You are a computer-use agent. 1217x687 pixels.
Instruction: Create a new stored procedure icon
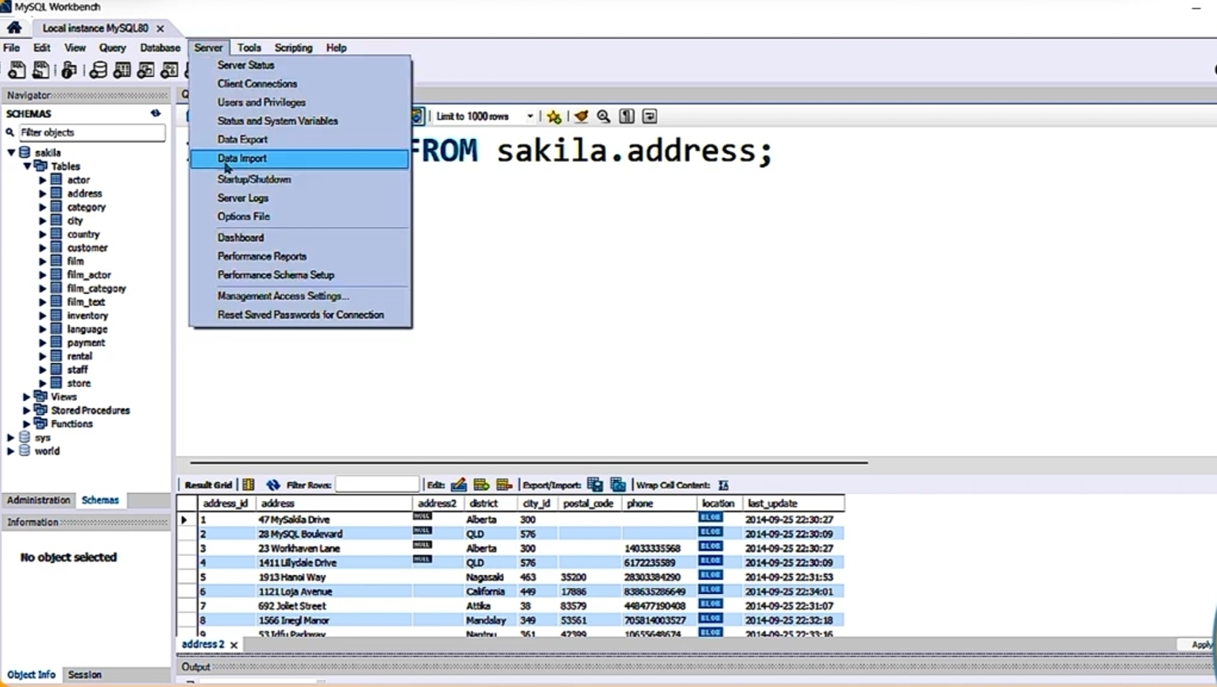click(169, 71)
